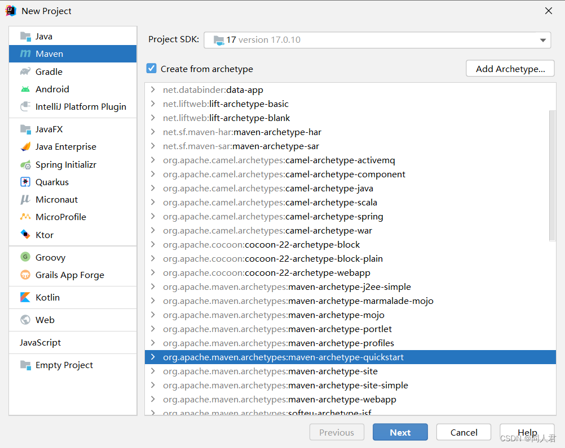Select camel-archetype-scala row
This screenshot has height=448, width=565.
350,202
